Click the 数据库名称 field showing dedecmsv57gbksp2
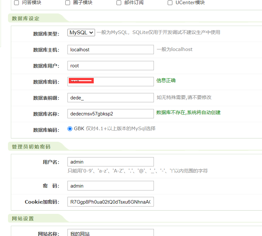262x236 pixels. [x=110, y=114]
